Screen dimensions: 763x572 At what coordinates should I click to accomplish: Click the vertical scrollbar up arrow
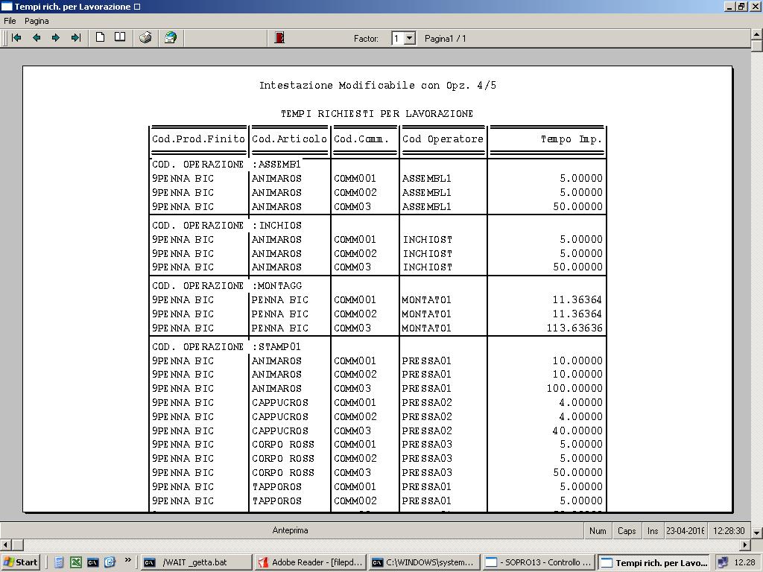pos(757,34)
